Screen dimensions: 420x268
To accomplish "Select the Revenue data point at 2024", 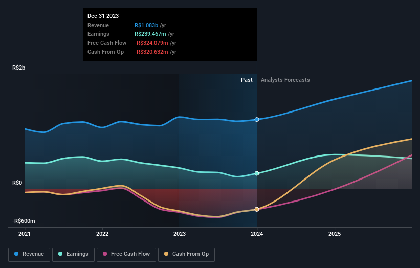I will (257, 119).
